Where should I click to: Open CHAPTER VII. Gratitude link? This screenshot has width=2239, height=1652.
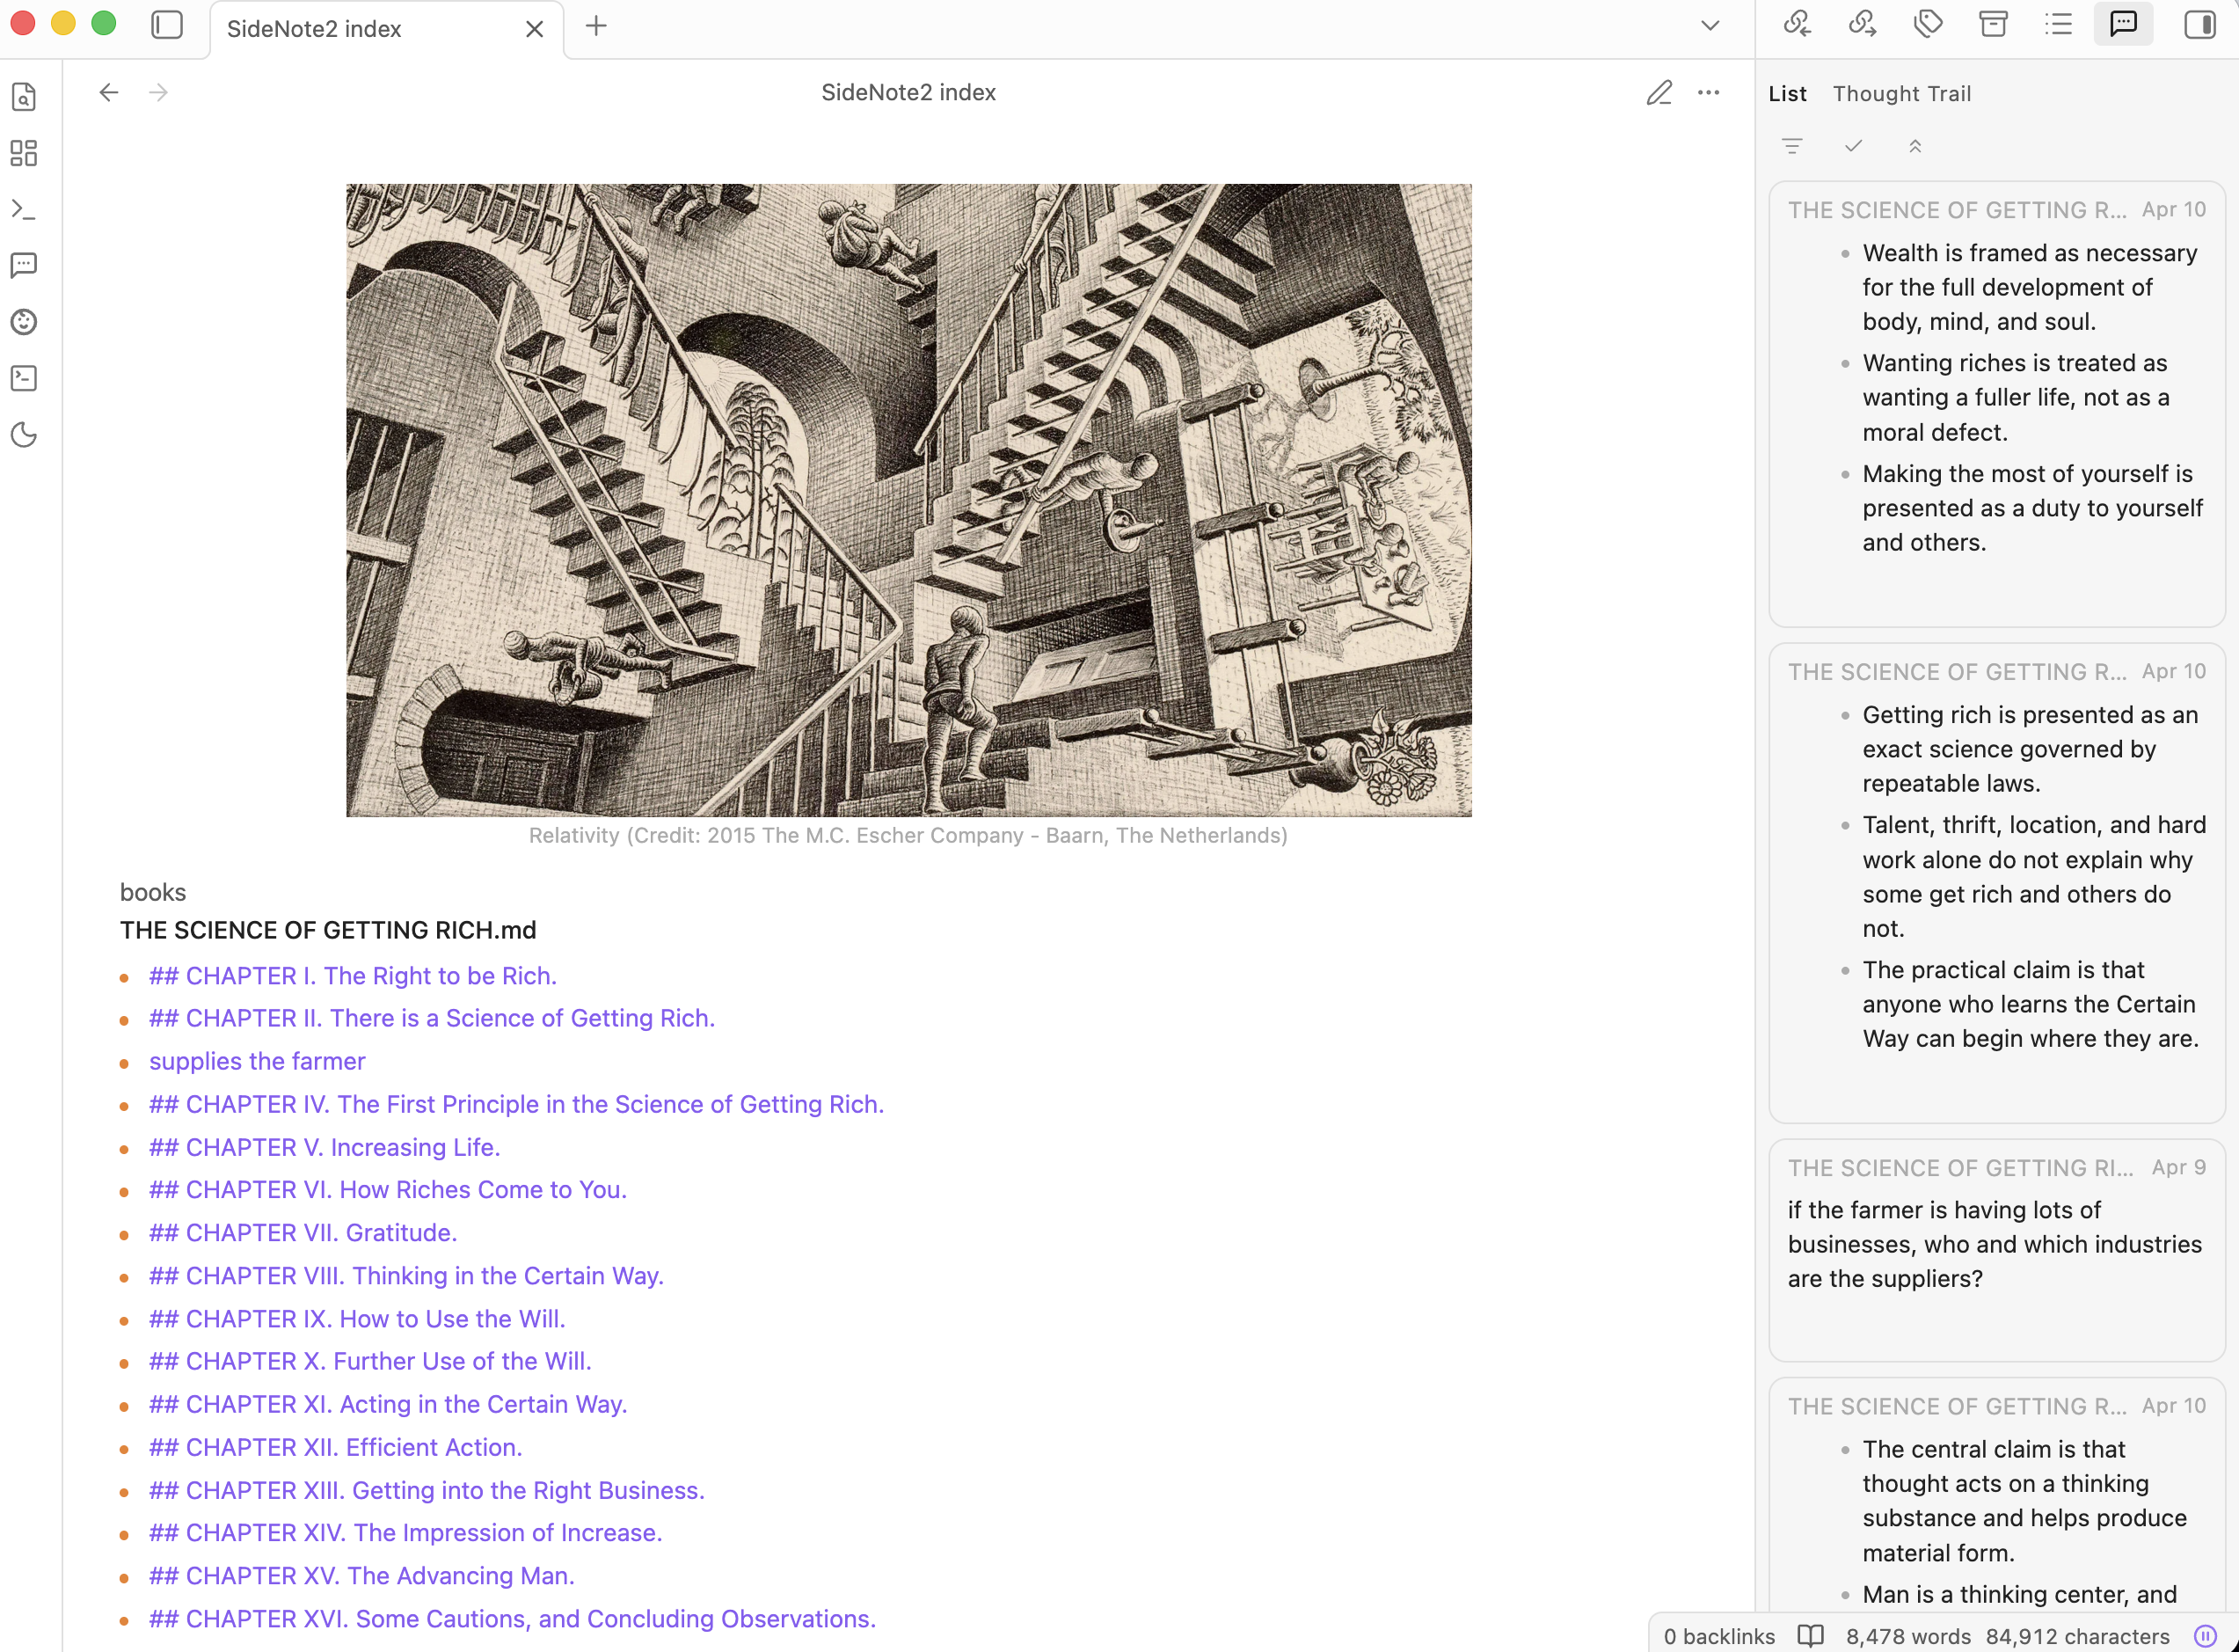click(303, 1233)
